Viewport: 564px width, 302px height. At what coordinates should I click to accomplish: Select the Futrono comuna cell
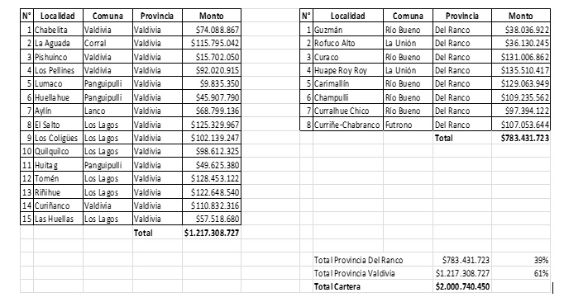point(408,125)
